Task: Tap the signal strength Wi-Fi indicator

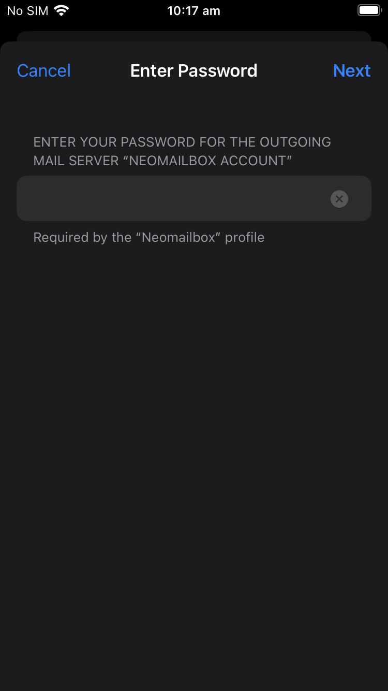Action: (x=62, y=10)
